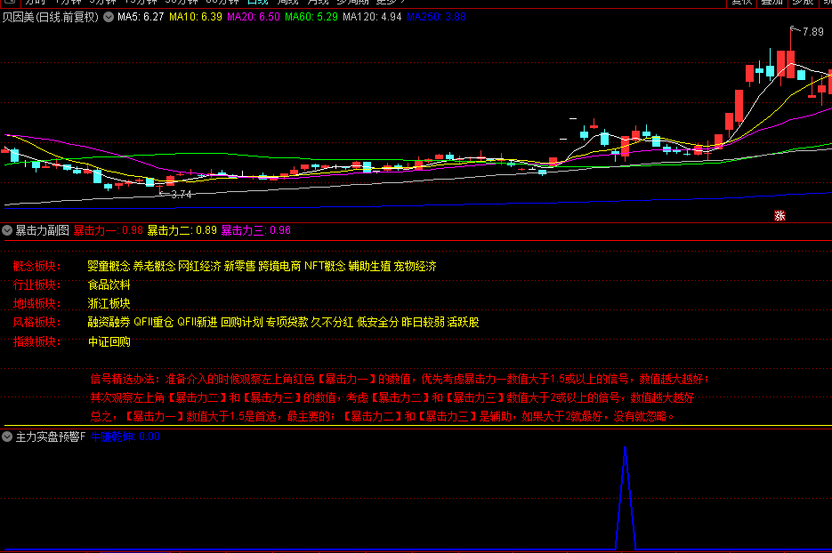Click the 中证回购 index entry
Viewport: 832px width, 553px height.
tap(109, 341)
